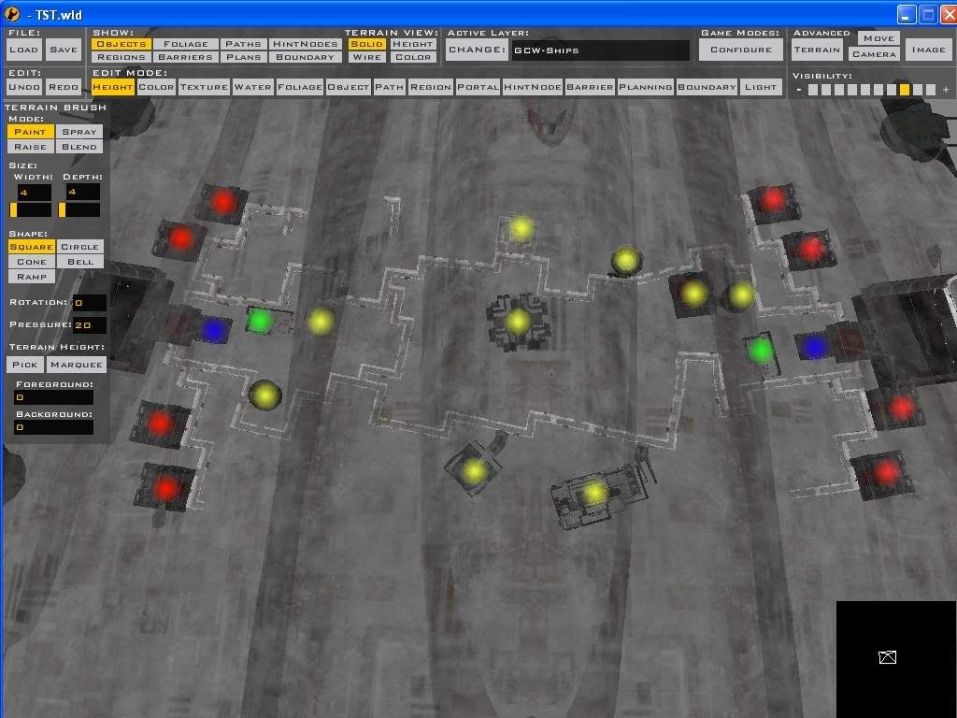Set terrain view to Height
957x718 pixels.
click(413, 44)
